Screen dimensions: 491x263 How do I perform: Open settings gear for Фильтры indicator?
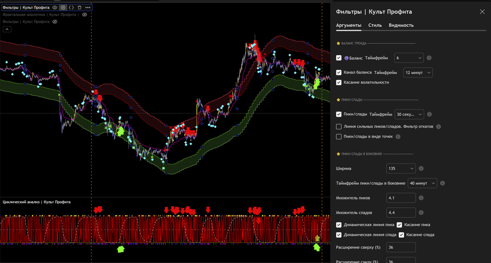[x=63, y=8]
